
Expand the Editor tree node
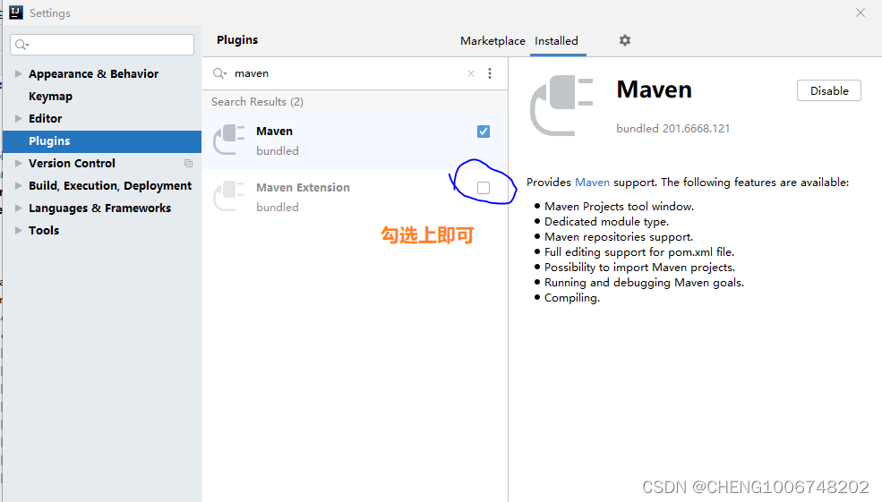coord(19,118)
